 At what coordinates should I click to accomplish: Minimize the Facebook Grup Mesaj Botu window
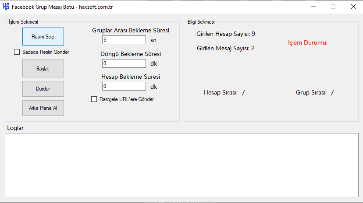pyautogui.click(x=313, y=7)
